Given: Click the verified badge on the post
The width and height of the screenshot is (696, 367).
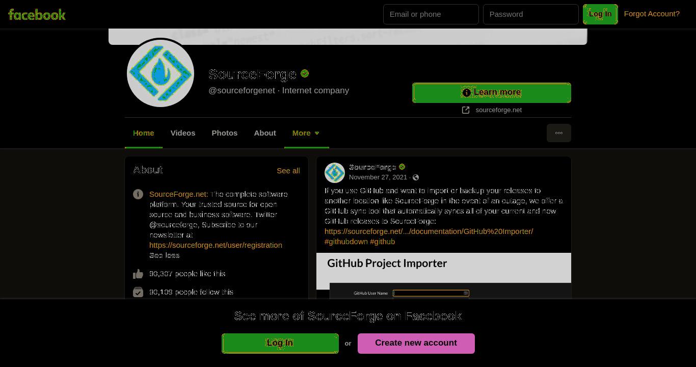Looking at the screenshot, I should (x=402, y=167).
